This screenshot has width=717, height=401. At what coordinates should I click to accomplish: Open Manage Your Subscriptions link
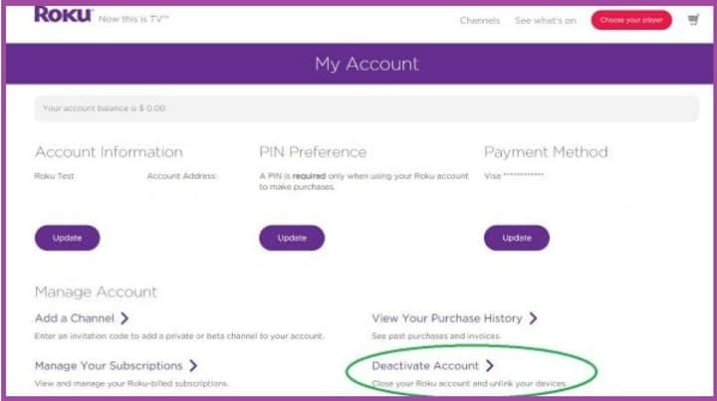tap(109, 366)
